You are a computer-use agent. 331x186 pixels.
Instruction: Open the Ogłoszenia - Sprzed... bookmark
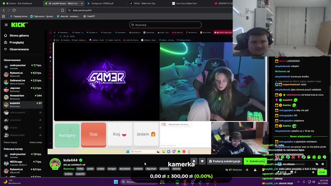click(42, 16)
